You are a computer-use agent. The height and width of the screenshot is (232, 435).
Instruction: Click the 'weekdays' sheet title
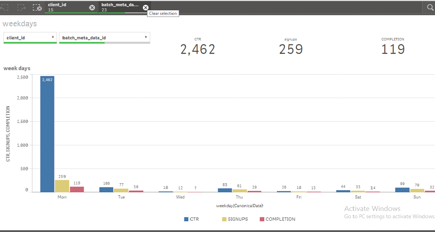[20, 24]
